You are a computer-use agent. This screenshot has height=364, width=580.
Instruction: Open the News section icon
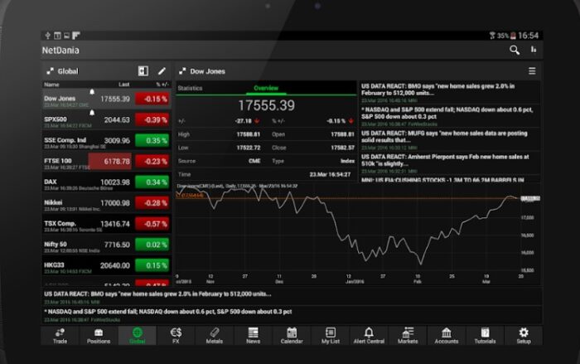(253, 335)
